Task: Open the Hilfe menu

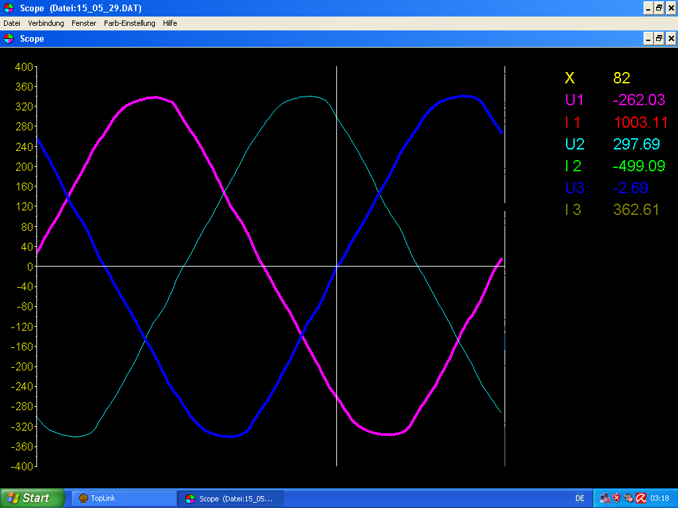Action: pyautogui.click(x=170, y=23)
